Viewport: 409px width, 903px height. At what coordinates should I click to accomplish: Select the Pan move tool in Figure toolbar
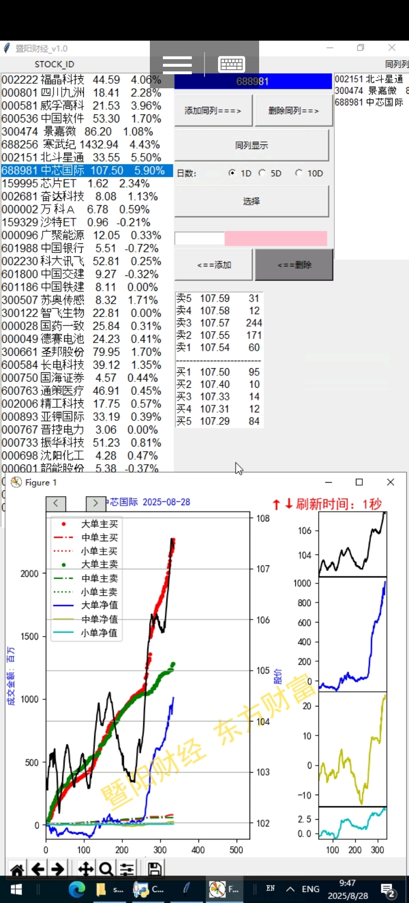click(x=86, y=869)
